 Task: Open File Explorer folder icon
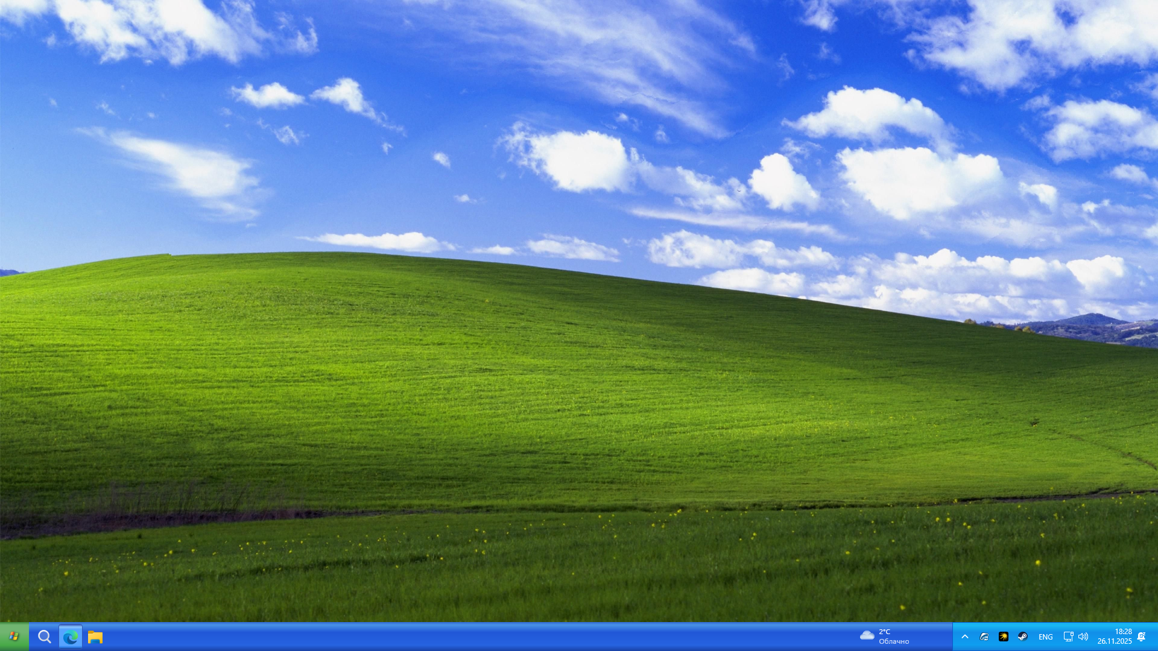point(95,637)
